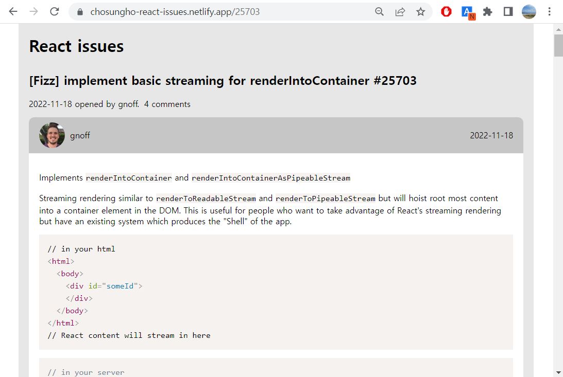
Task: Open the zoom magnifier icon in address bar
Action: (379, 12)
